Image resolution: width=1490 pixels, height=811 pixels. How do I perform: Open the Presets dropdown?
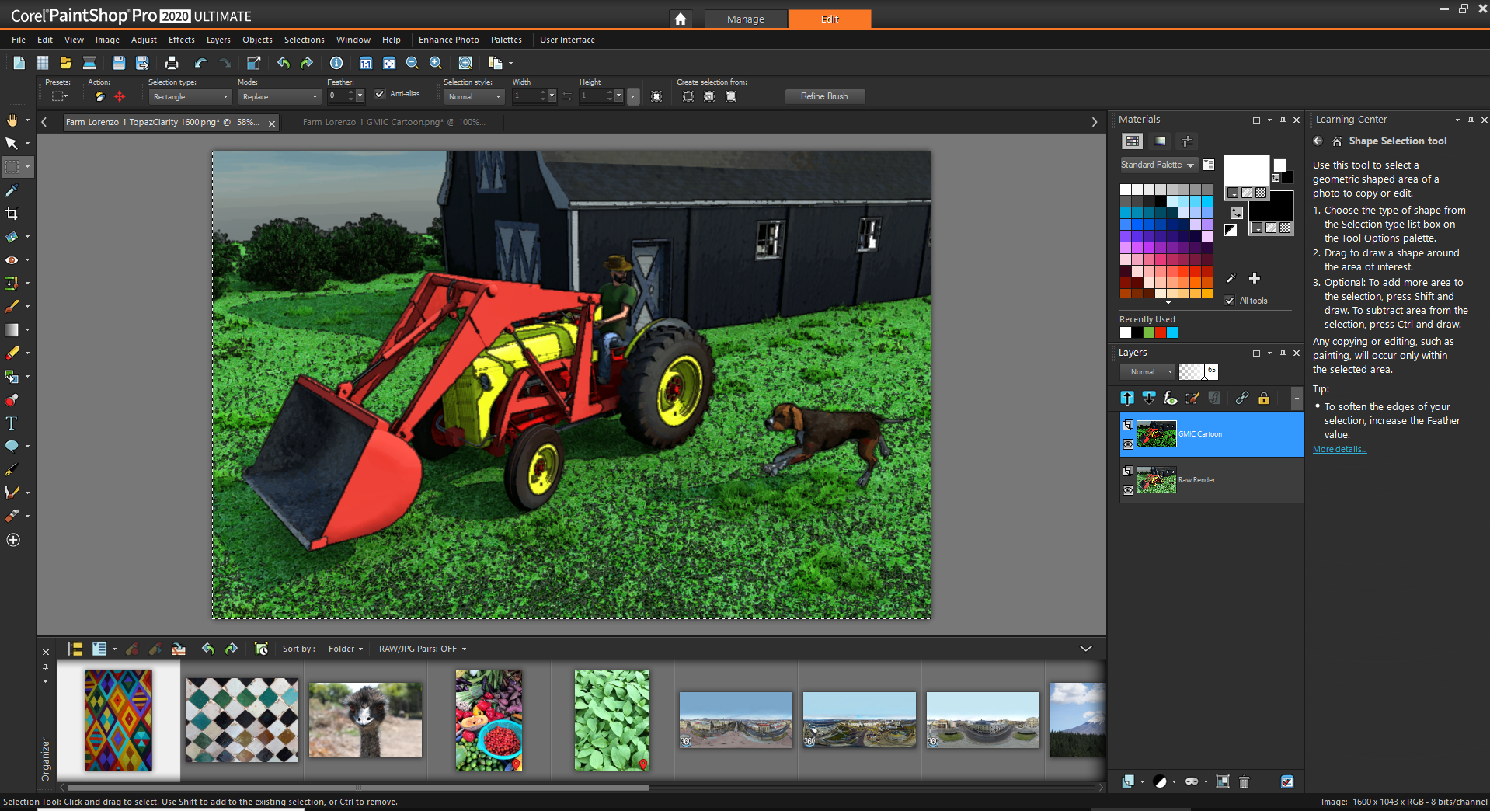pos(60,96)
